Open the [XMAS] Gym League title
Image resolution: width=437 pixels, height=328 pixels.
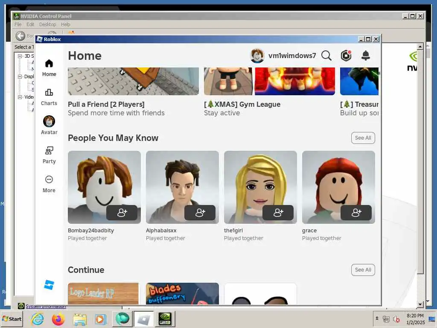[242, 104]
